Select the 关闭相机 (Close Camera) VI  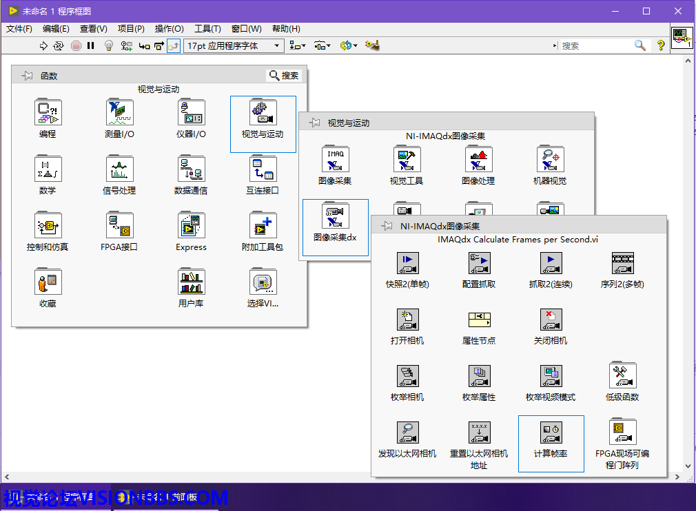pyautogui.click(x=551, y=320)
